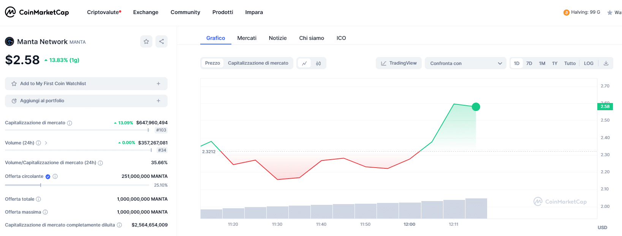Screen dimensions: 622x236
Task: Expand Volume (24h) chevron arrow
Action: (x=46, y=143)
